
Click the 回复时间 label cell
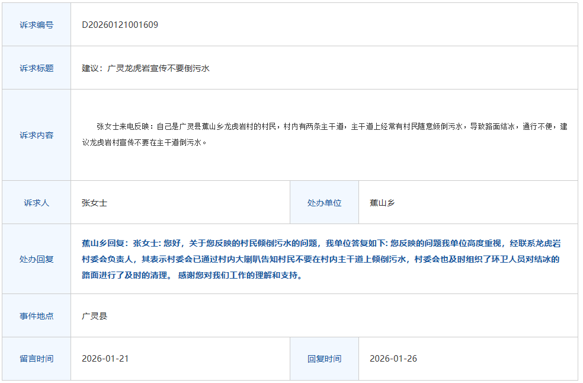pyautogui.click(x=324, y=359)
